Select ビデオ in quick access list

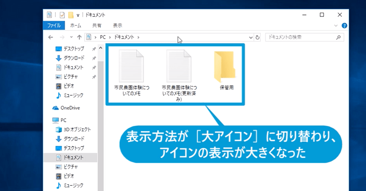pos(65,86)
